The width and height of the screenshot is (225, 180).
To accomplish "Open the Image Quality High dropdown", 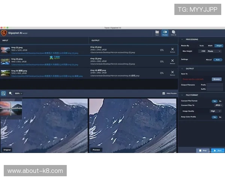I will [x=216, y=111].
